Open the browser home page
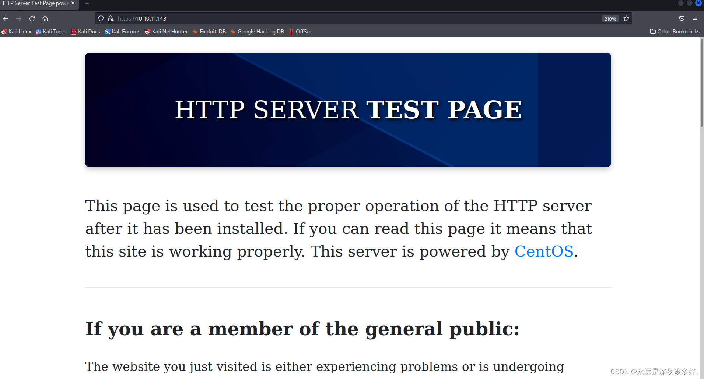704x379 pixels. click(45, 18)
